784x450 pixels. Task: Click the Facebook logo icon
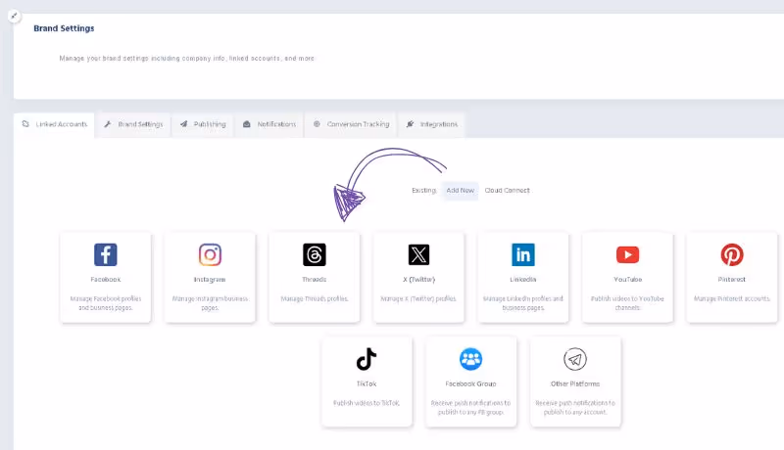[106, 255]
